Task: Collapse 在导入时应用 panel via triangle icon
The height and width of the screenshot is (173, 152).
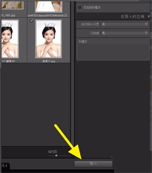Action: pos(149,17)
